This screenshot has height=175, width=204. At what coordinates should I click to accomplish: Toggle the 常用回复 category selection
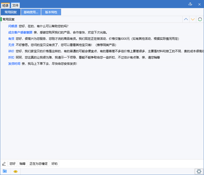(11, 12)
